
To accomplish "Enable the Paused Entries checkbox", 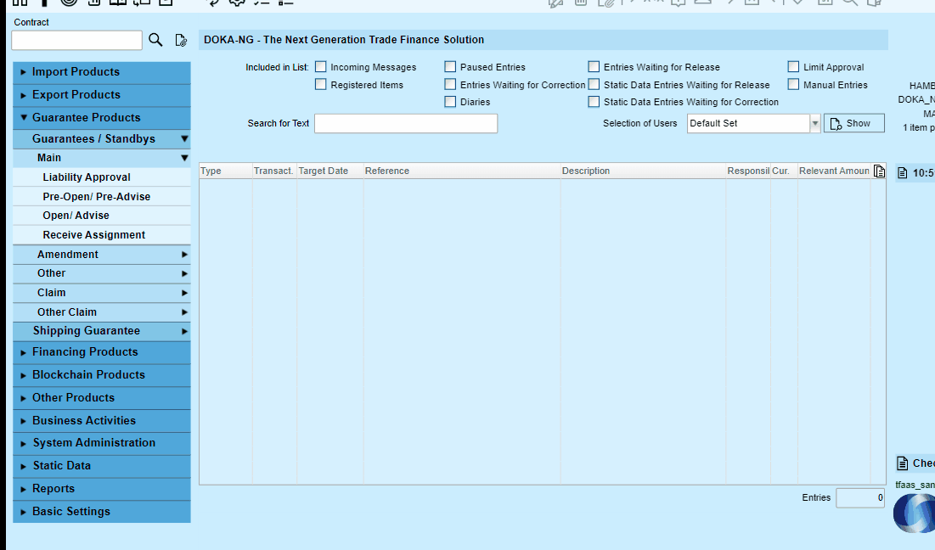I will [x=450, y=67].
